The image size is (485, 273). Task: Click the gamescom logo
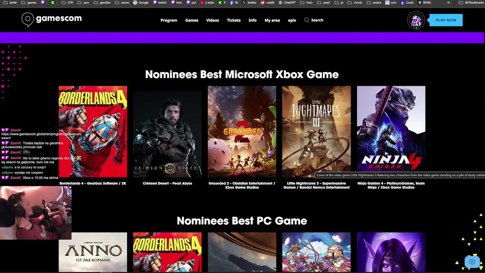pos(52,20)
